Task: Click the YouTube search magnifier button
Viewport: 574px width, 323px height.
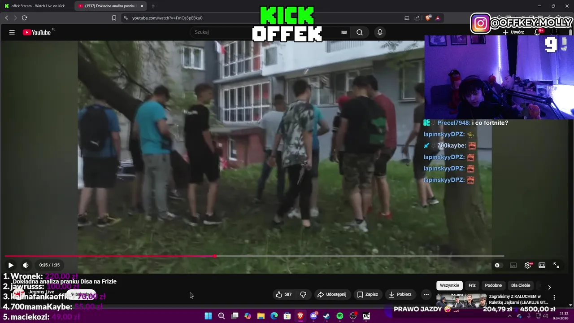Action: coord(360,32)
